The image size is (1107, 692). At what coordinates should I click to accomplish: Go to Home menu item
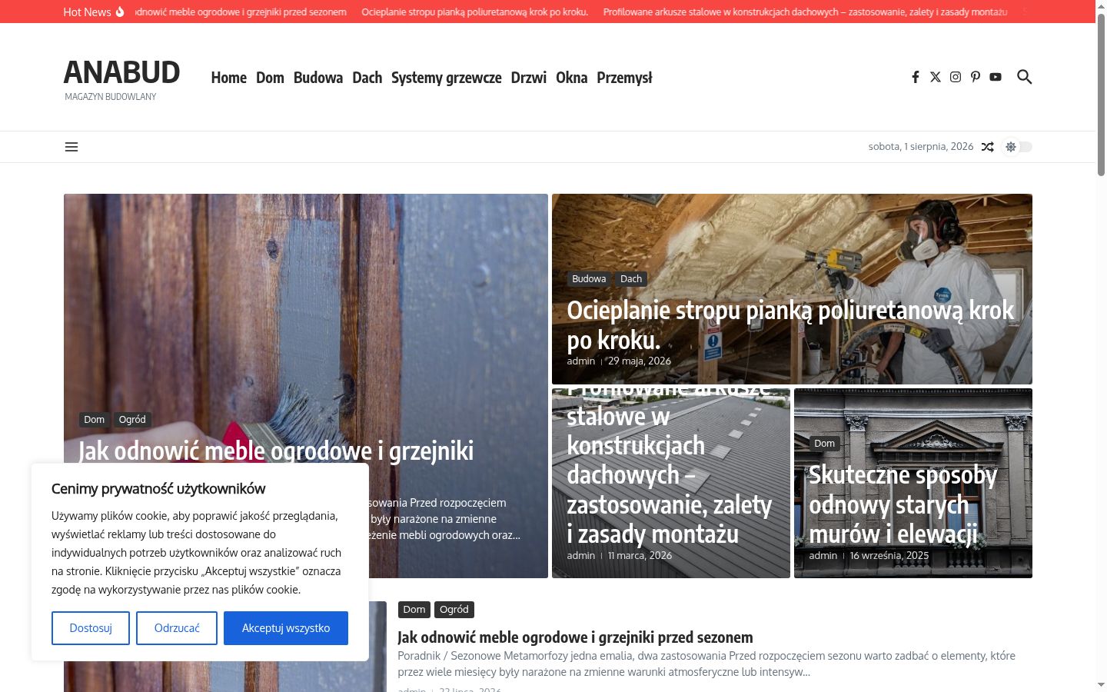pos(229,78)
